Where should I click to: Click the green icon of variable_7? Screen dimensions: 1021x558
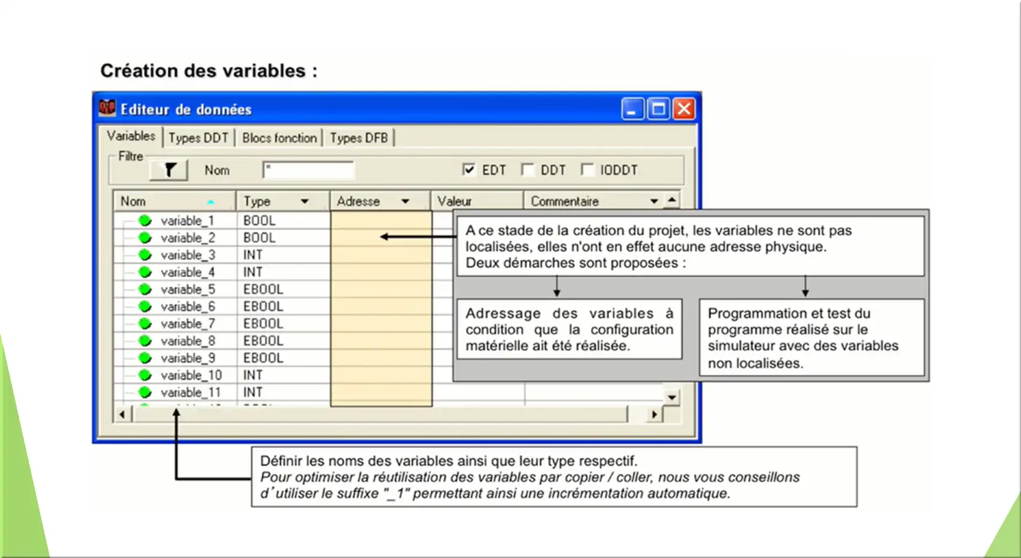coord(145,324)
